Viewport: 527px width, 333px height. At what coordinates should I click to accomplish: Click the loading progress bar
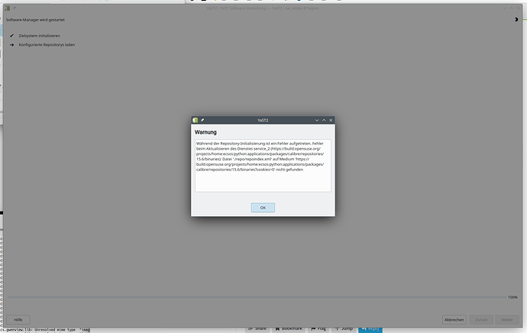(x=257, y=297)
